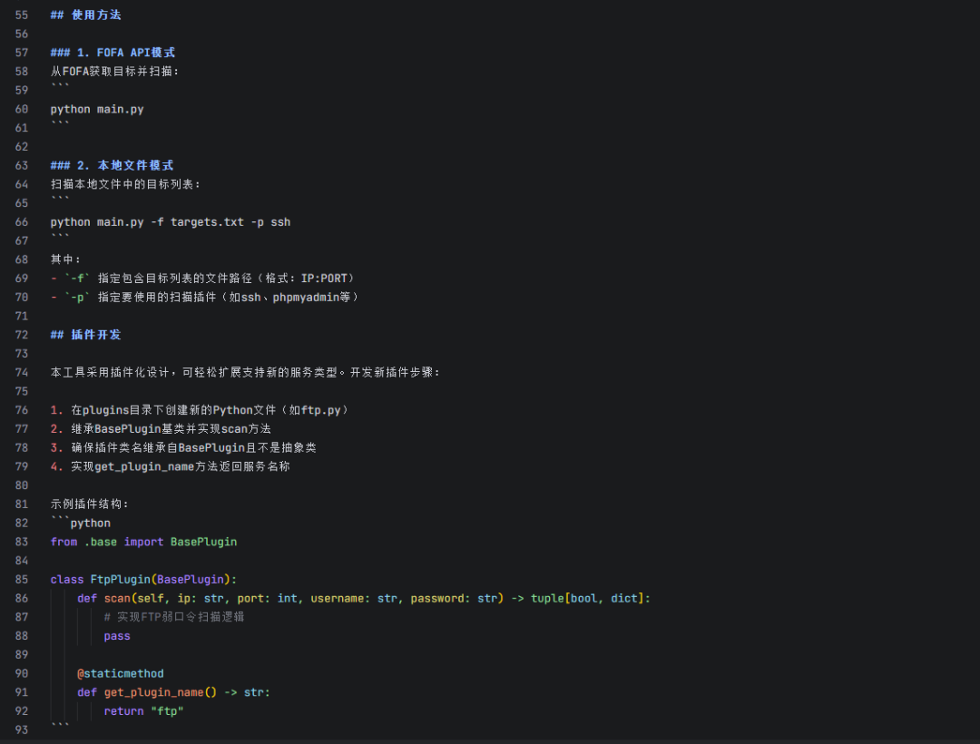
Task: Click the text '从FOFA获取目标并扫描:'
Action: [114, 71]
